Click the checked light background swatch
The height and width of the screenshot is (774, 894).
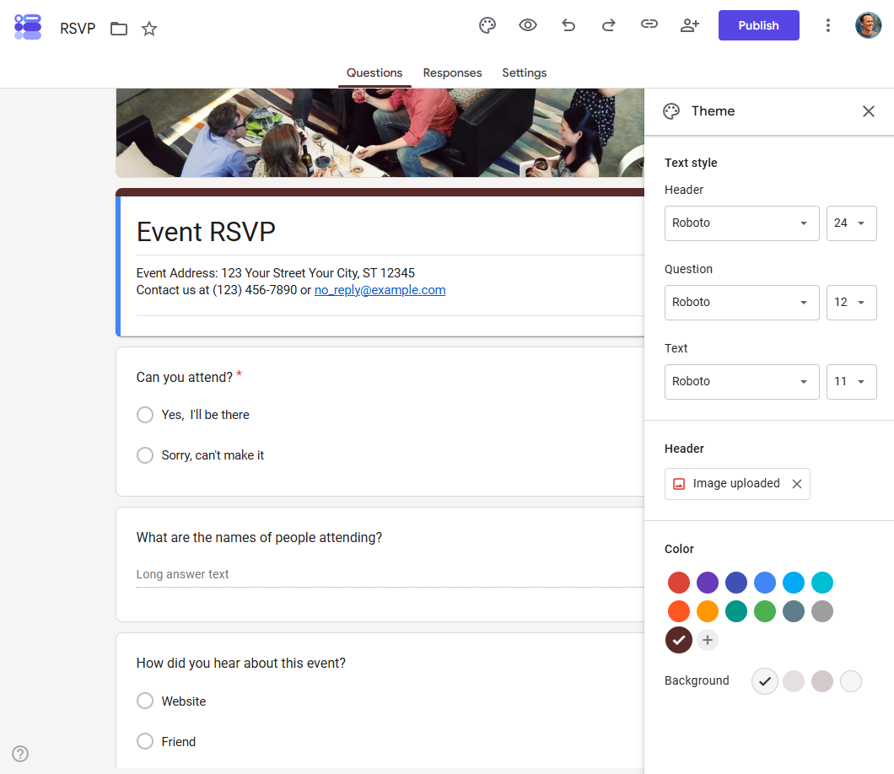click(765, 681)
